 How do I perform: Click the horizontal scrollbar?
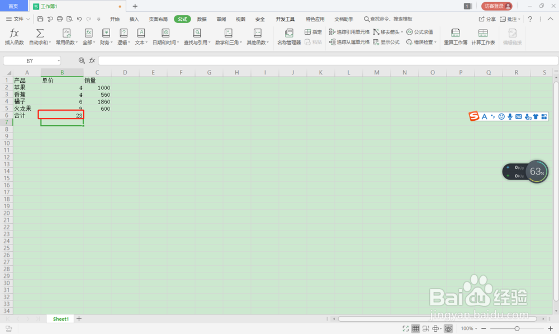(438, 319)
